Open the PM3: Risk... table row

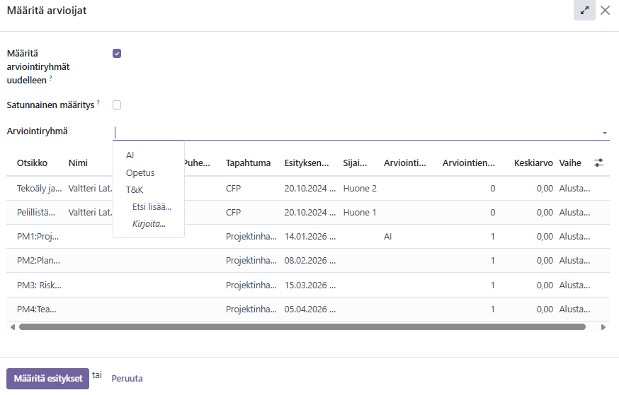[39, 285]
